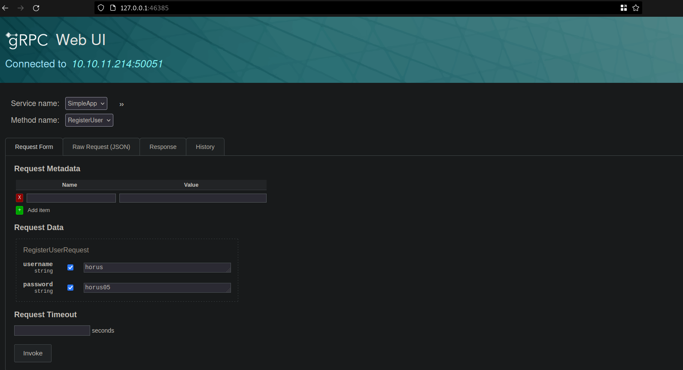Open the Response tab
The height and width of the screenshot is (370, 683).
click(x=163, y=147)
